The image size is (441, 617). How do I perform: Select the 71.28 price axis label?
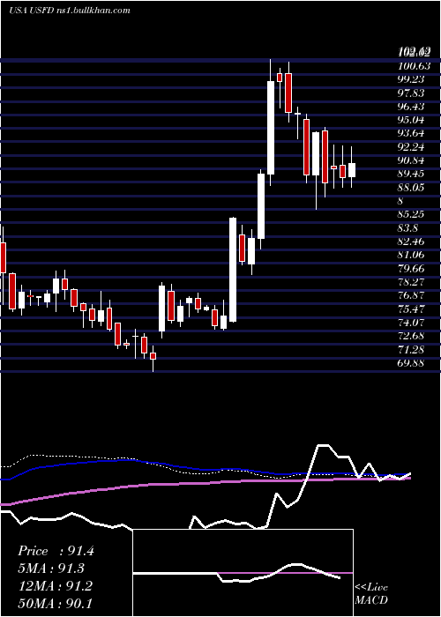[411, 349]
